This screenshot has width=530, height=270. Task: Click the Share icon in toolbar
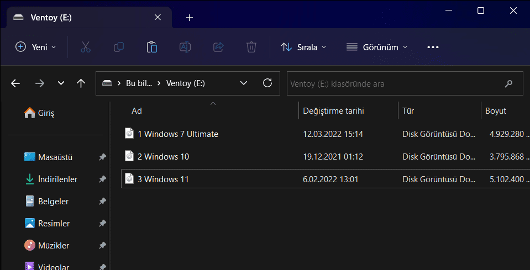(218, 47)
